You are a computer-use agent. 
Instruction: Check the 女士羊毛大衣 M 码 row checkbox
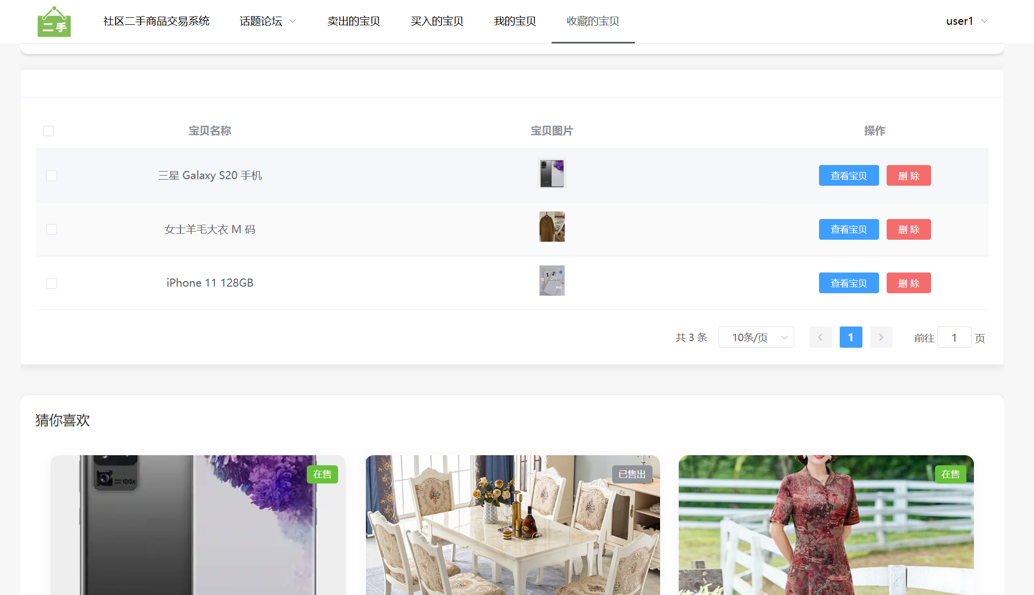51,230
